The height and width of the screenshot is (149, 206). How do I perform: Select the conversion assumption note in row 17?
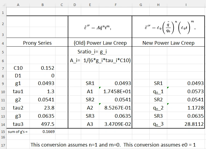(x=113, y=145)
